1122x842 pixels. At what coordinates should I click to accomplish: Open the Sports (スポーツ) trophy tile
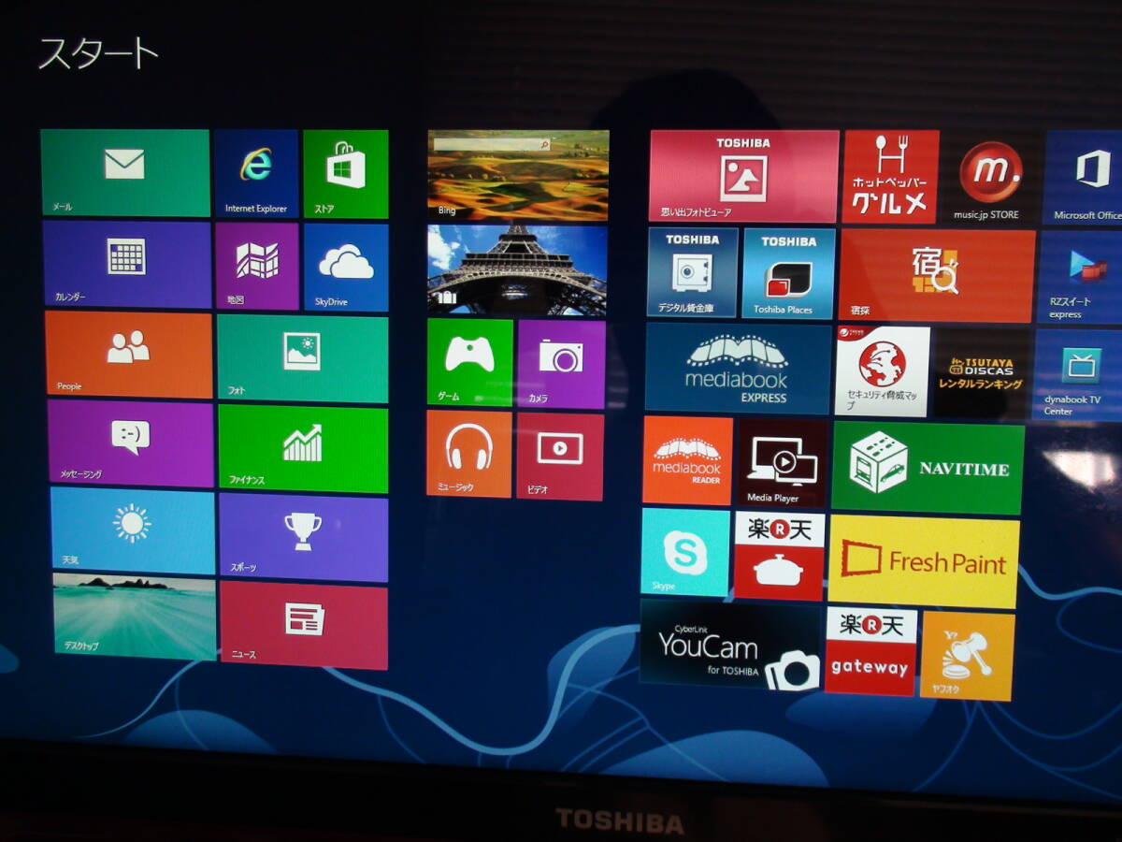303,538
